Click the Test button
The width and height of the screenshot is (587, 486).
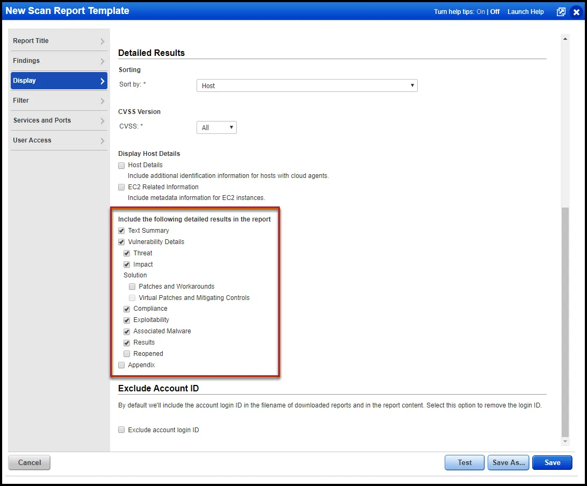(x=465, y=462)
